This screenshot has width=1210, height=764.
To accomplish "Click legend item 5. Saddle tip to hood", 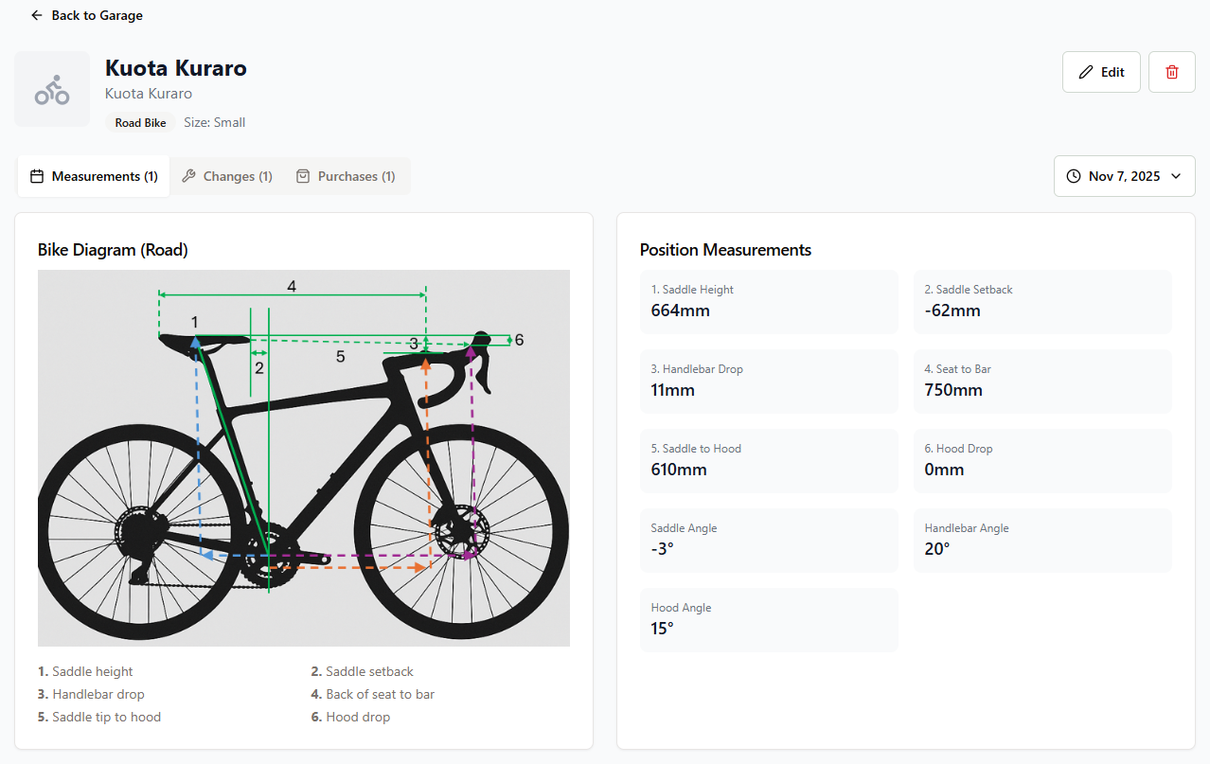I will pyautogui.click(x=99, y=717).
